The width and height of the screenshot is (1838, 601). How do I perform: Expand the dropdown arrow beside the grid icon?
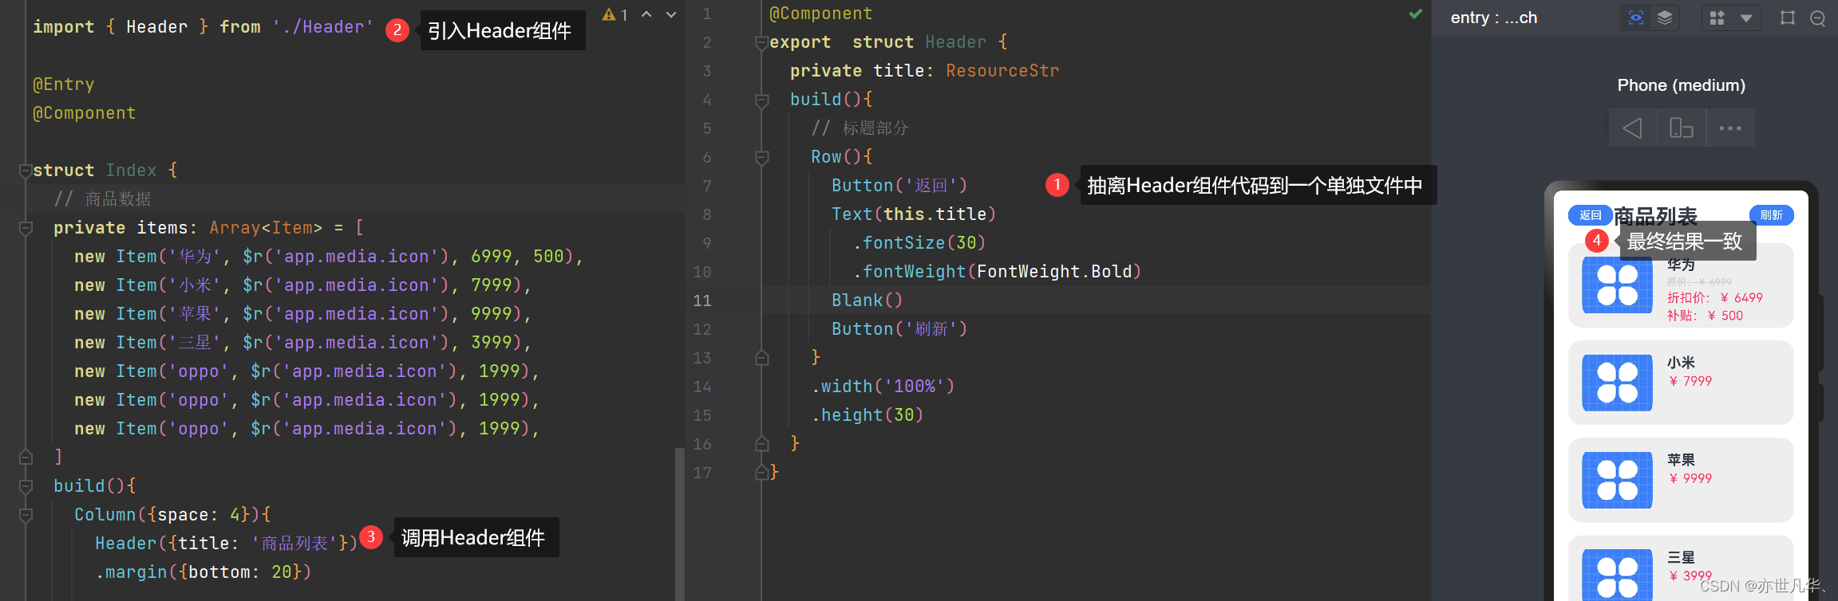click(x=1746, y=18)
